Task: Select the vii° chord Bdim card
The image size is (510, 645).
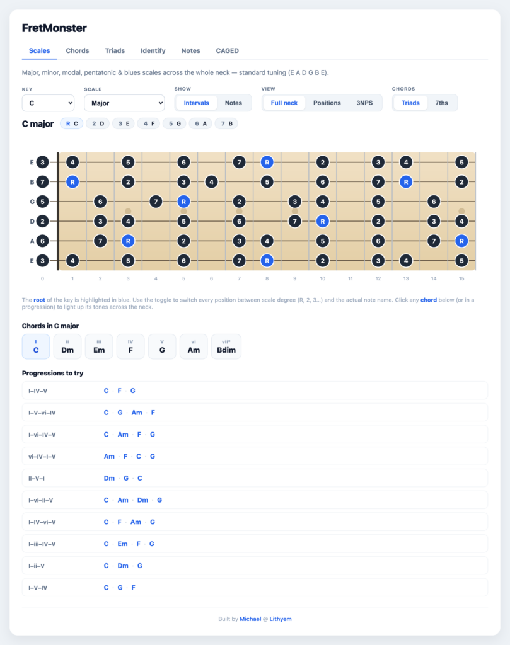Action: coord(226,346)
